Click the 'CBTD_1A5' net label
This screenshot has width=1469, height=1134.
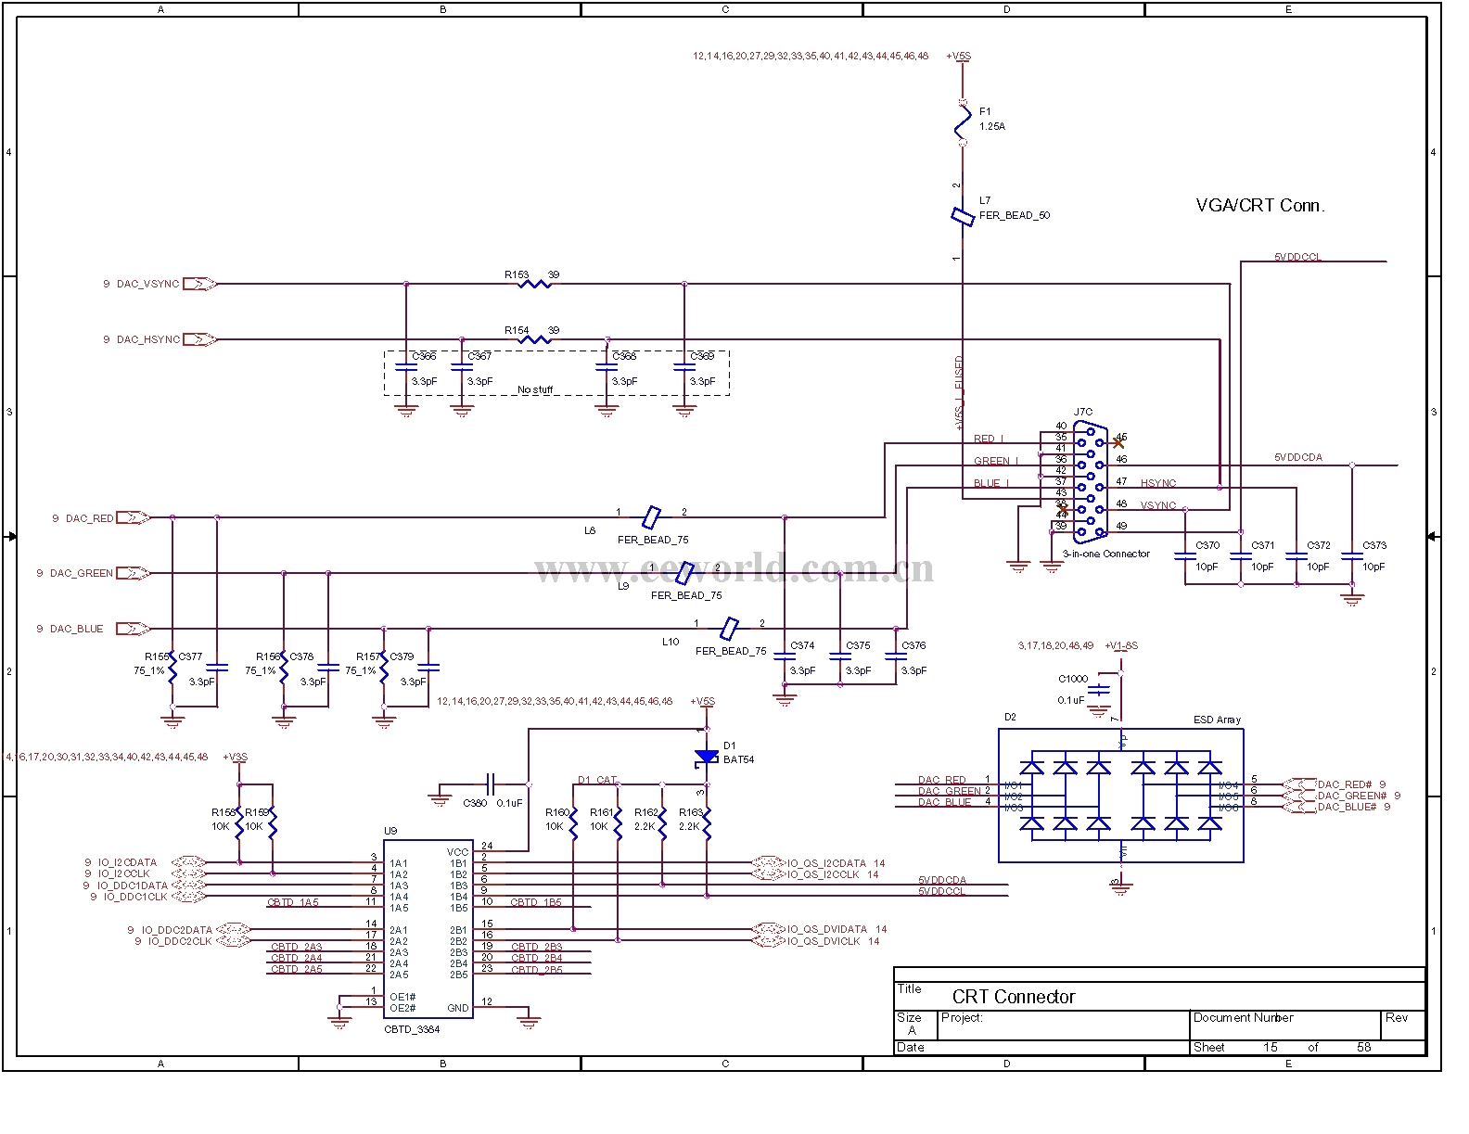click(293, 902)
